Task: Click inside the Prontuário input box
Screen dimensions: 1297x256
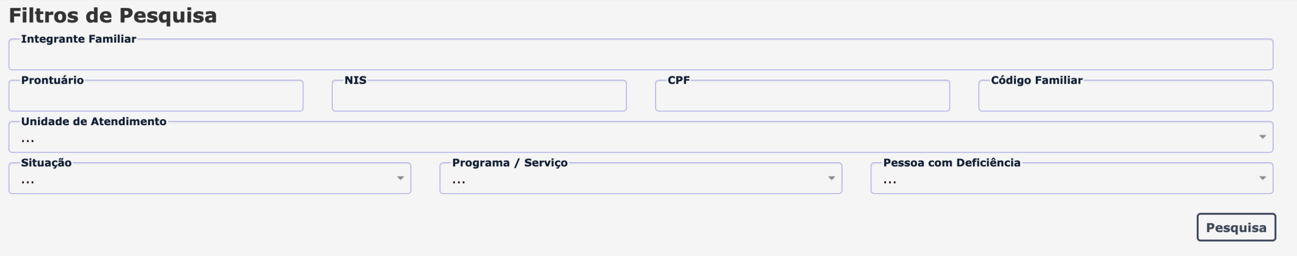Action: (156, 96)
